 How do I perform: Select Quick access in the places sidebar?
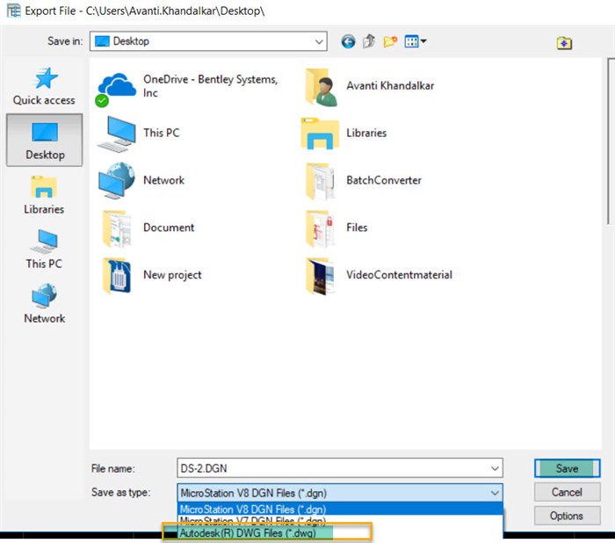[44, 86]
